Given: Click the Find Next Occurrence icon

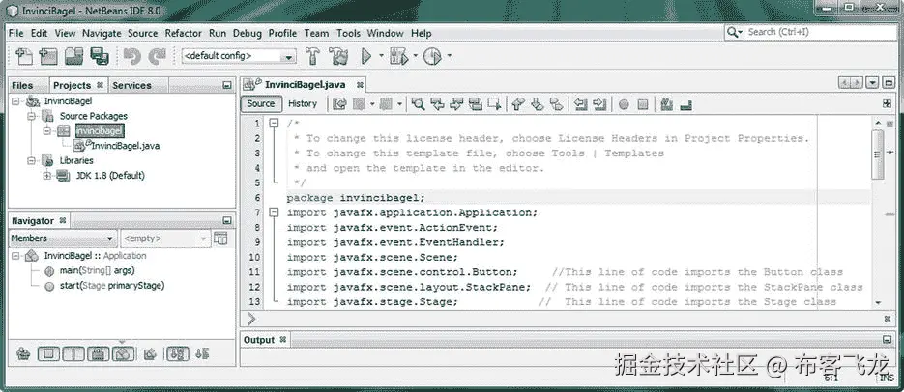Looking at the screenshot, I should coord(456,104).
